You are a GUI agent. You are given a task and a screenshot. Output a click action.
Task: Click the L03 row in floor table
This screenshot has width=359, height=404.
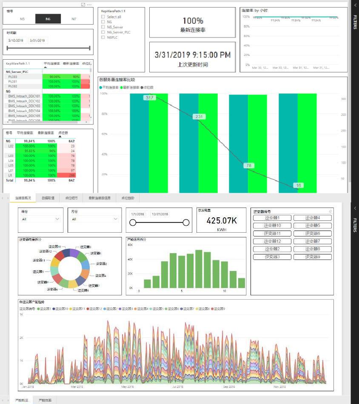pyautogui.click(x=40, y=156)
